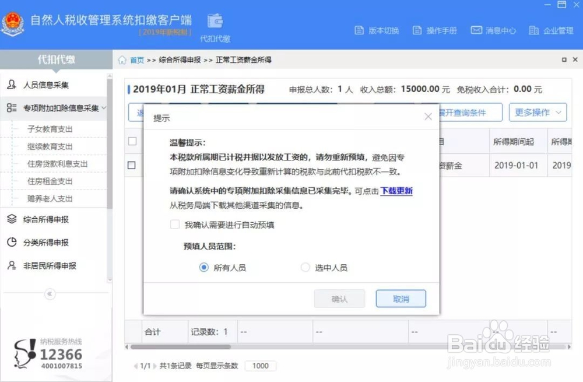Select 赡养老人支出
This screenshot has height=382, width=583.
pos(50,199)
